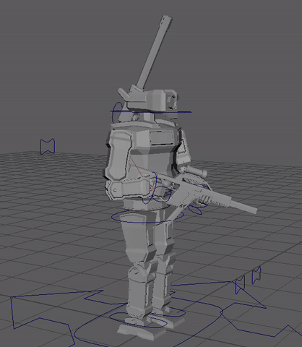Select the robot's helmet eye lens
The image size is (302, 347).
pos(173,100)
